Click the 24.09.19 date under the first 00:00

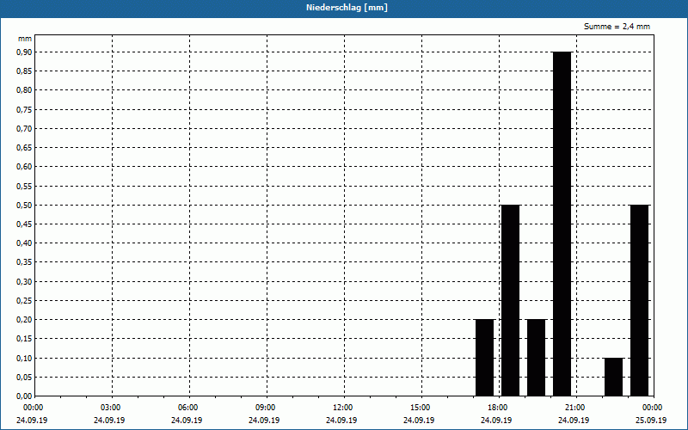tap(33, 421)
